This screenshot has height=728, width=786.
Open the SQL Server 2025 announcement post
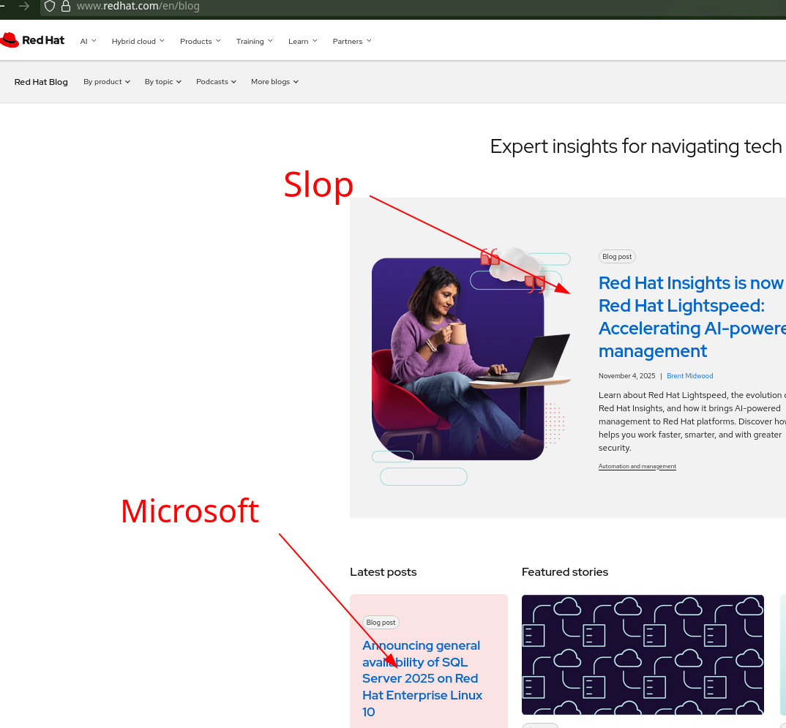click(x=422, y=678)
